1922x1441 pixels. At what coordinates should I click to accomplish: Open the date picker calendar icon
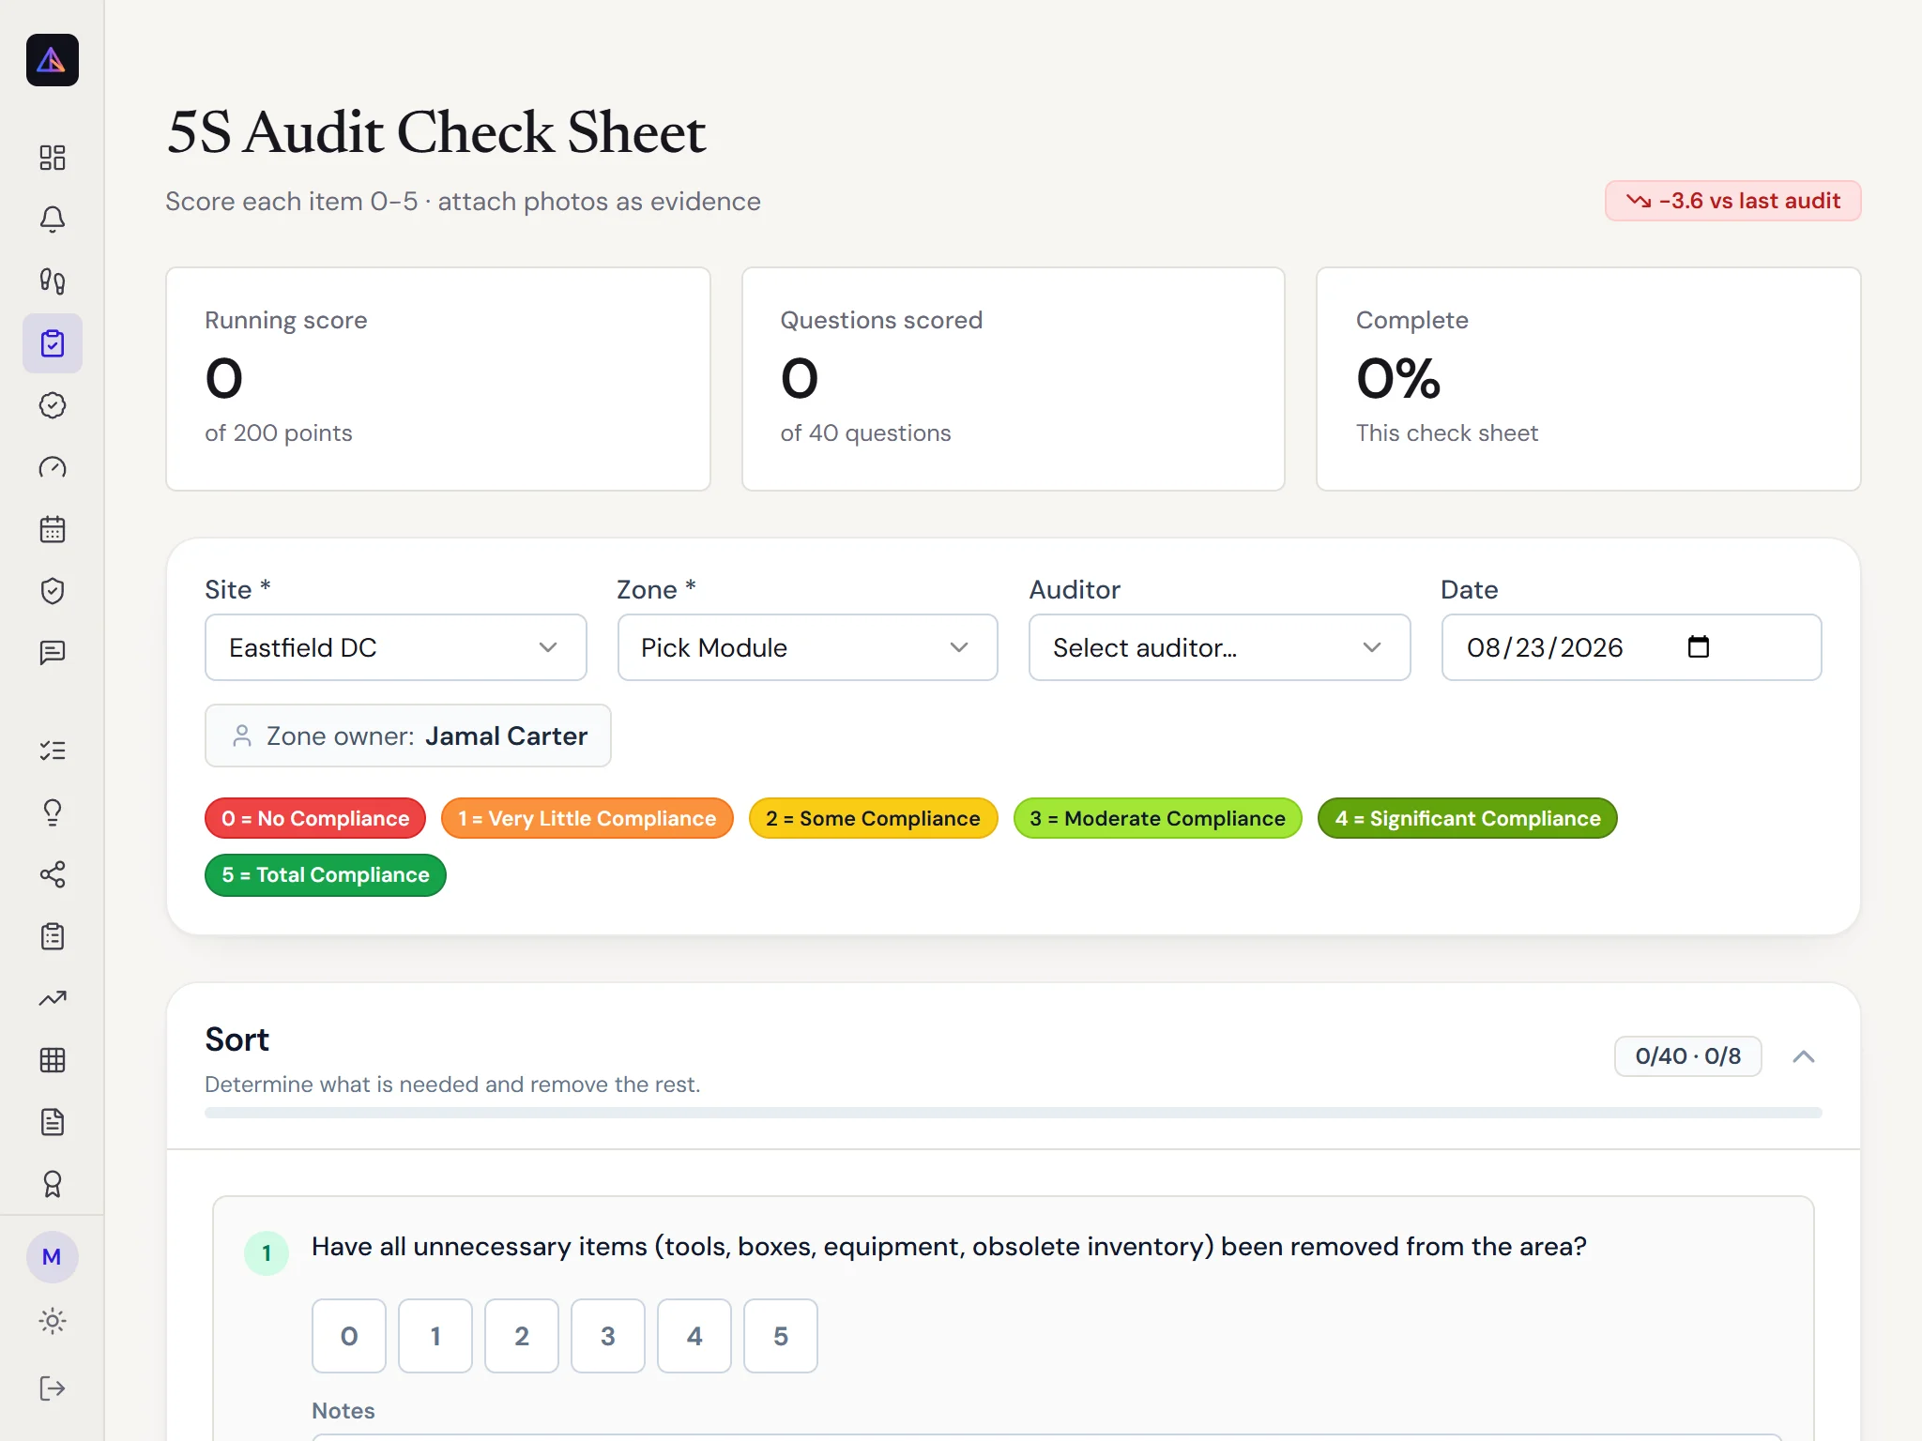coord(1699,646)
